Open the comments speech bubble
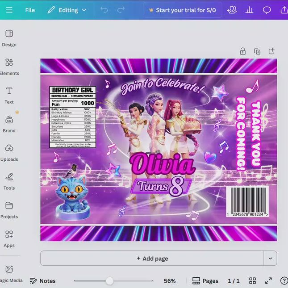288x288 pixels. [x=267, y=10]
